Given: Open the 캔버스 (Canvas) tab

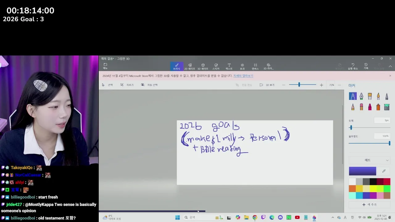Looking at the screenshot, I should click(x=255, y=66).
